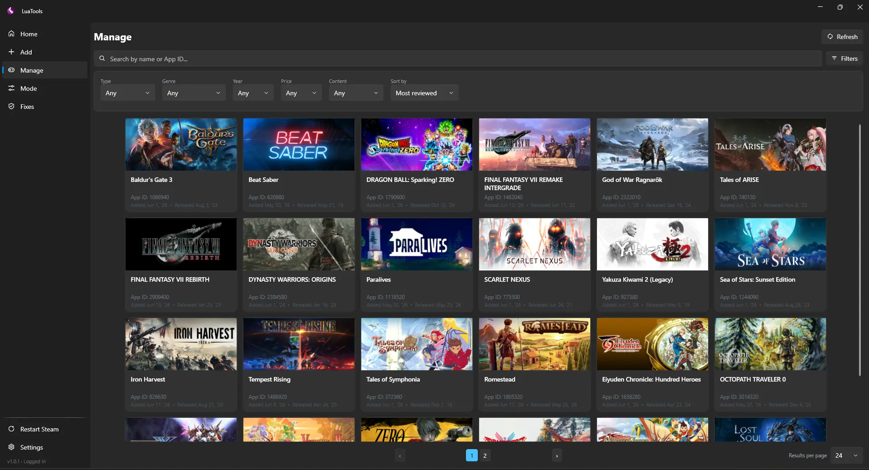The width and height of the screenshot is (869, 470).
Task: Open the Fixes section
Action: [44, 107]
